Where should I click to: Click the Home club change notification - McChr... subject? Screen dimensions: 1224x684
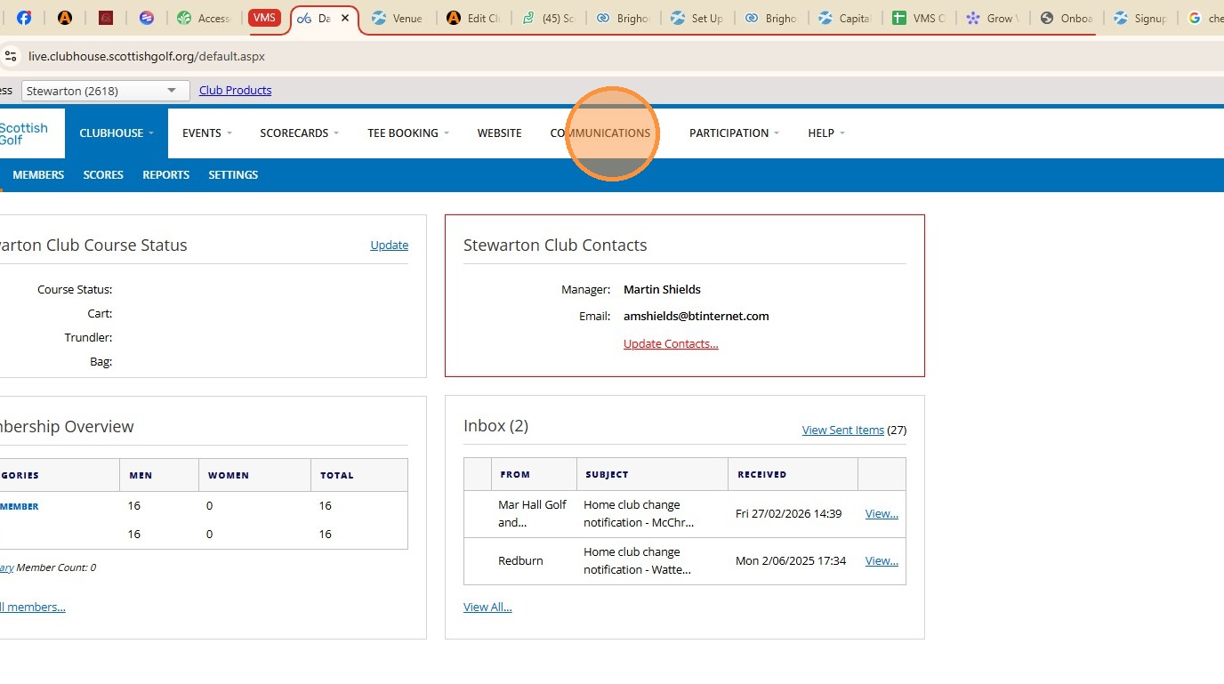pos(639,514)
